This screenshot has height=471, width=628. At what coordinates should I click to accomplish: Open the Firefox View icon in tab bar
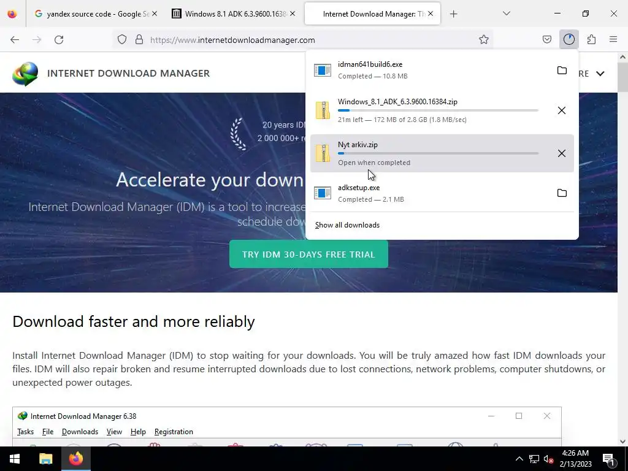pos(12,13)
